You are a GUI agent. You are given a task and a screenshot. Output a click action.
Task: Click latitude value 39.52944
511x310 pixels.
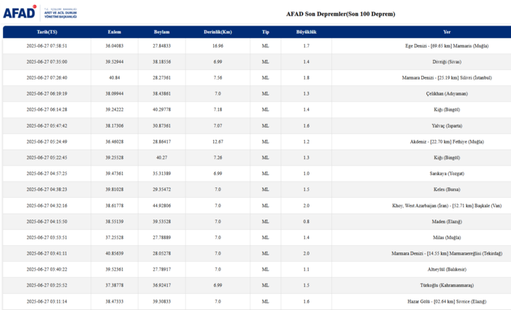click(115, 62)
